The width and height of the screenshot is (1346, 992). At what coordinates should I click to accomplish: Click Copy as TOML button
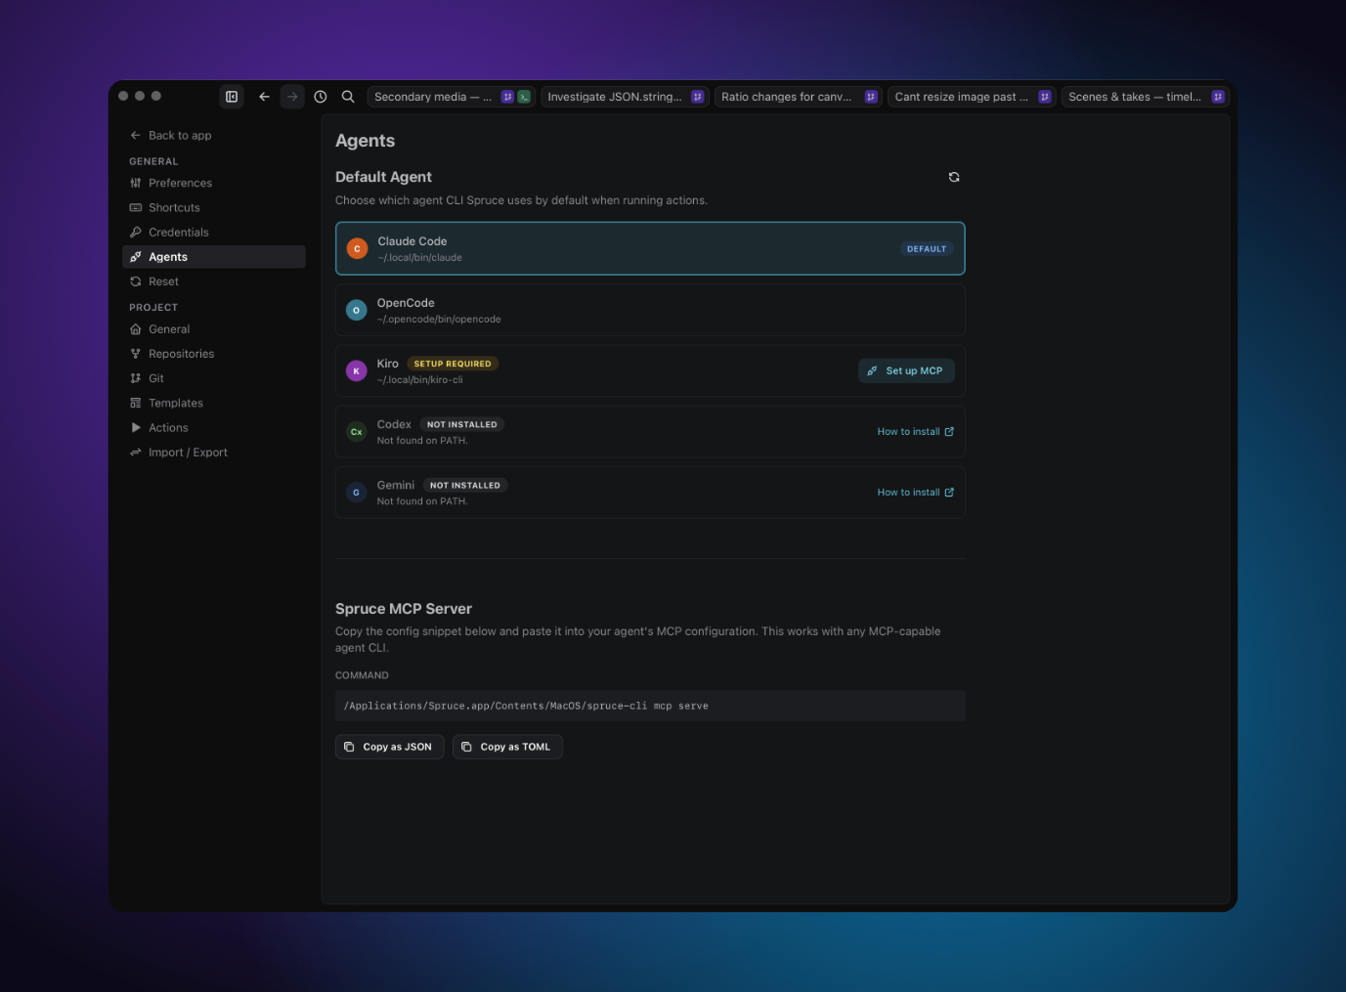pos(507,747)
